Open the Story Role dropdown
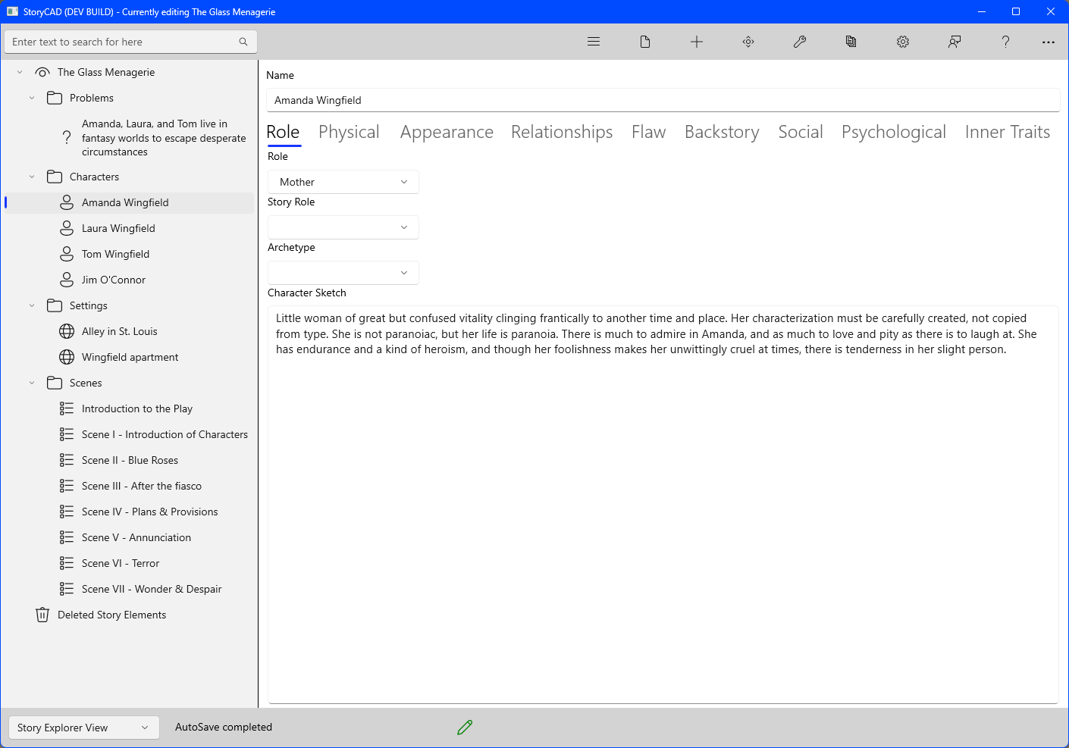 point(343,227)
